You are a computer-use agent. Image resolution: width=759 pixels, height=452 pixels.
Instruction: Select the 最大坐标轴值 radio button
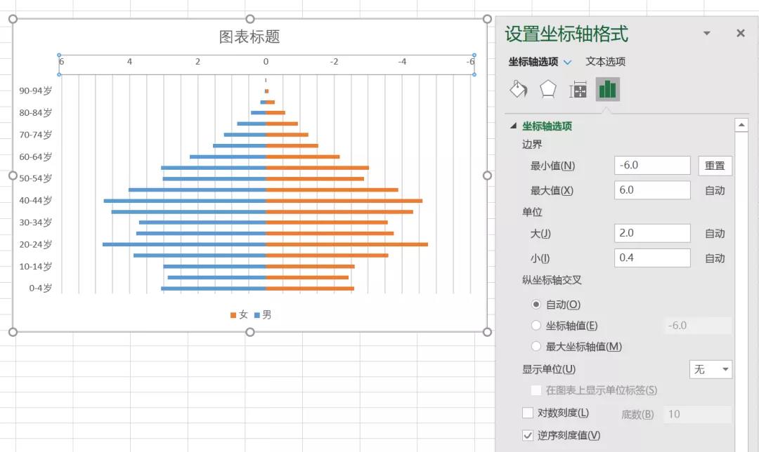(536, 346)
